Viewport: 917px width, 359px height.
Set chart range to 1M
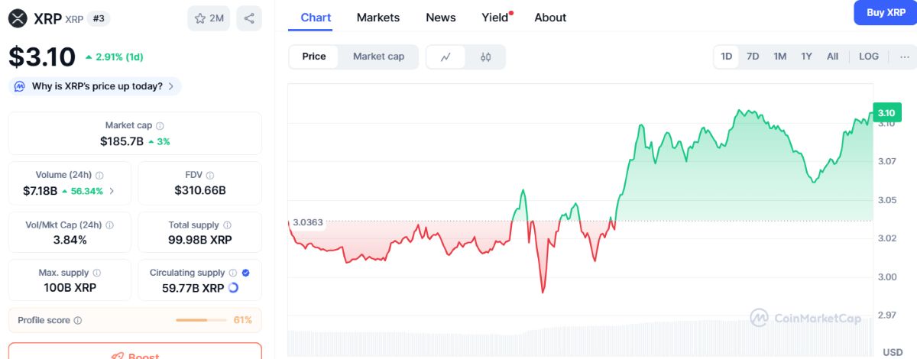(x=779, y=57)
